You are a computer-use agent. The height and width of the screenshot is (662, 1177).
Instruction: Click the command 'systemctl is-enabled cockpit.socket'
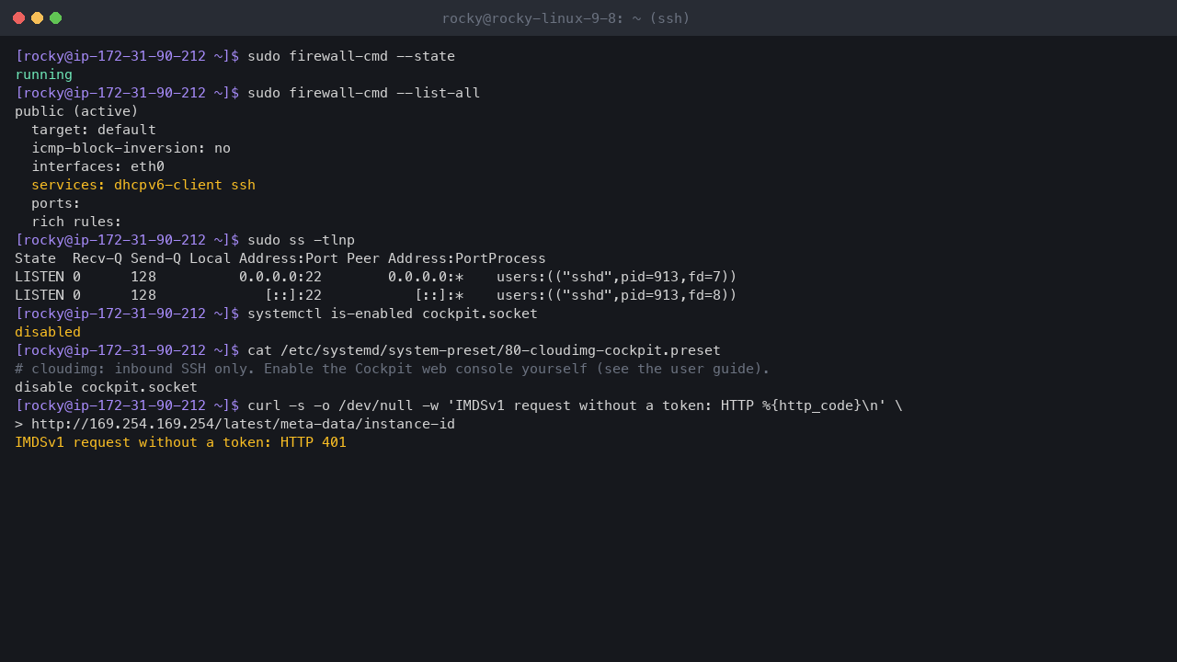pos(393,314)
